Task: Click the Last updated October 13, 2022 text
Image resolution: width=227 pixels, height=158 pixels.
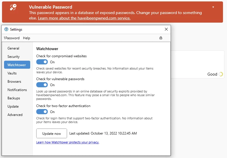Action: pos(103,133)
